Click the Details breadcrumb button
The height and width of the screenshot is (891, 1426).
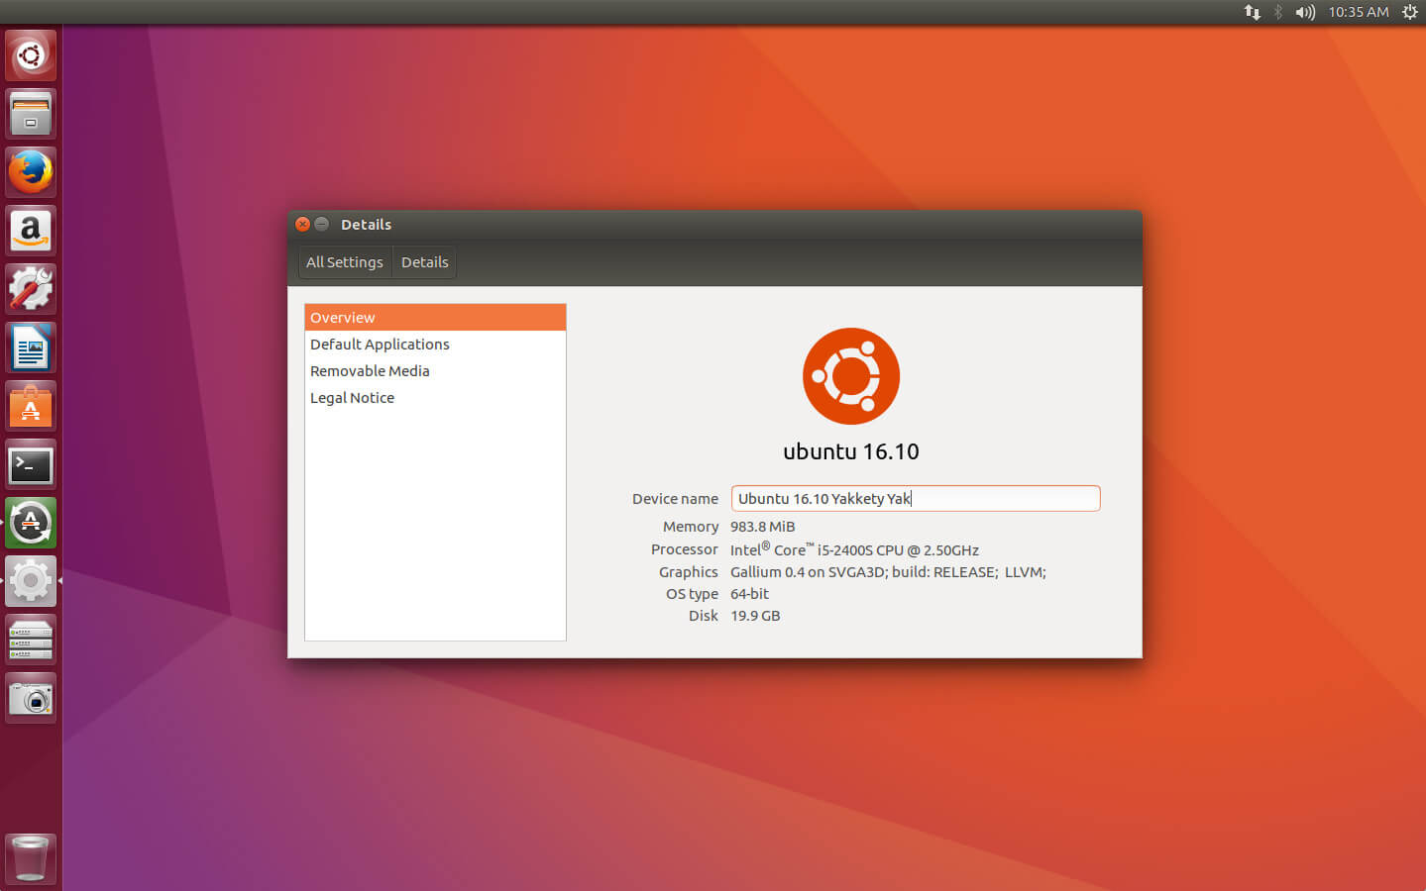(424, 262)
